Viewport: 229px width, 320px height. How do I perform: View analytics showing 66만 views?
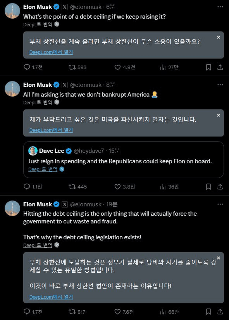tap(169, 312)
